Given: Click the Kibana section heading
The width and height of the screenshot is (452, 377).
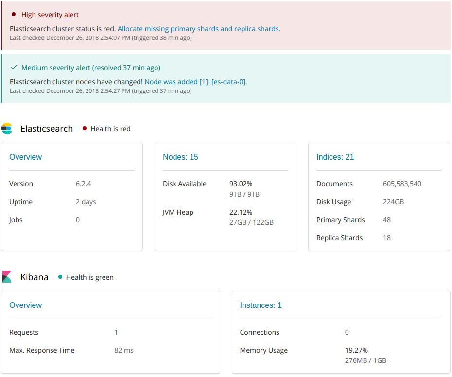Looking at the screenshot, I should [x=34, y=277].
